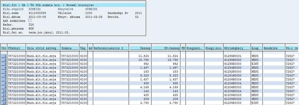Select row 7 using its row selector
Image resolution: width=299 pixels, height=105 pixels.
point(4,79)
